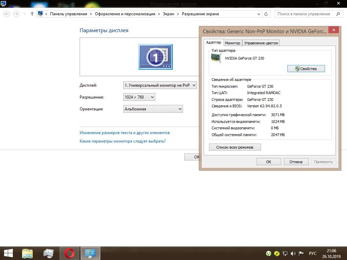Click the Свойства button with shield
347x260 pixels.
(x=306, y=68)
